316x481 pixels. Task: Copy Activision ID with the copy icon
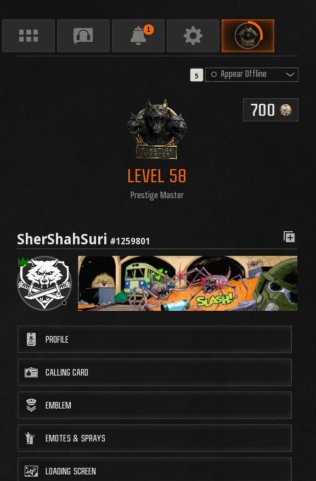point(289,237)
